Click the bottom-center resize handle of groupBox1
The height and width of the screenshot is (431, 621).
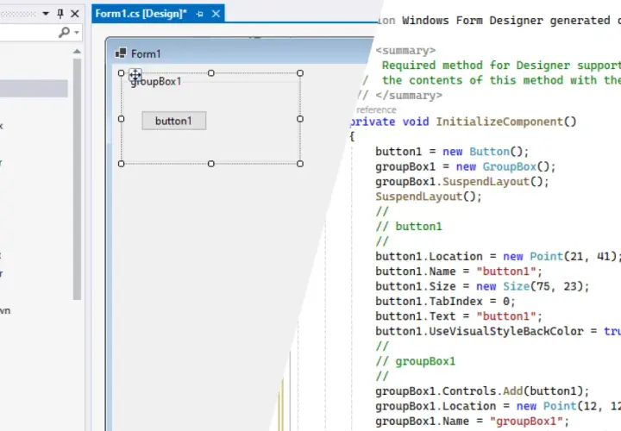point(211,164)
